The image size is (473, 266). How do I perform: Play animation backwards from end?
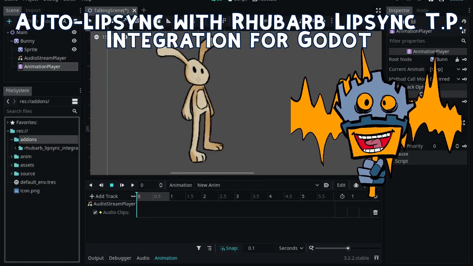[101, 185]
